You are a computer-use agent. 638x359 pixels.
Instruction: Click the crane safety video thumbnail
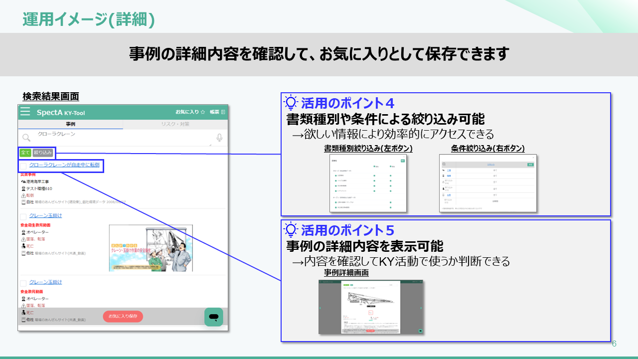[x=151, y=248]
